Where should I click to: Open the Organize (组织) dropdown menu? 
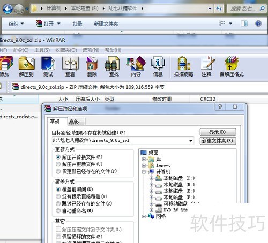coord(16,24)
